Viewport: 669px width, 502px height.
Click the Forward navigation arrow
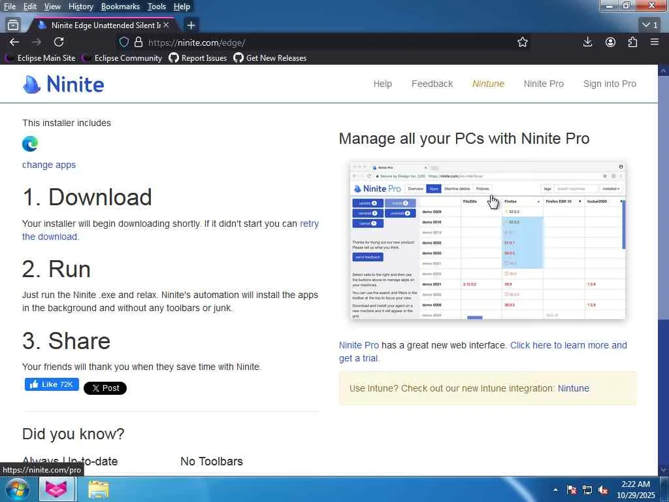tap(37, 42)
